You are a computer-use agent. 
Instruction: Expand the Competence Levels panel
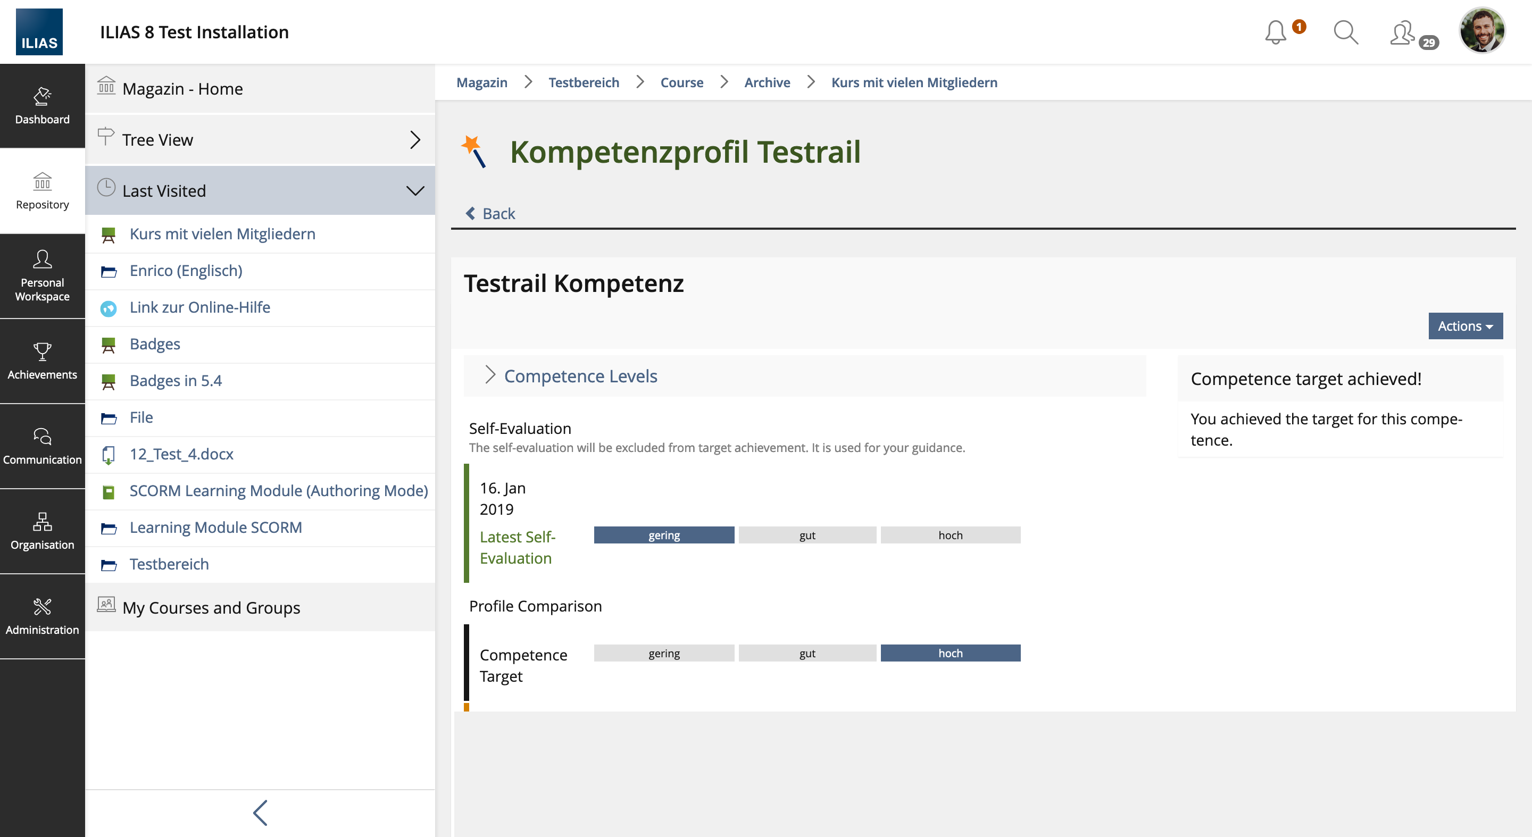tap(580, 376)
